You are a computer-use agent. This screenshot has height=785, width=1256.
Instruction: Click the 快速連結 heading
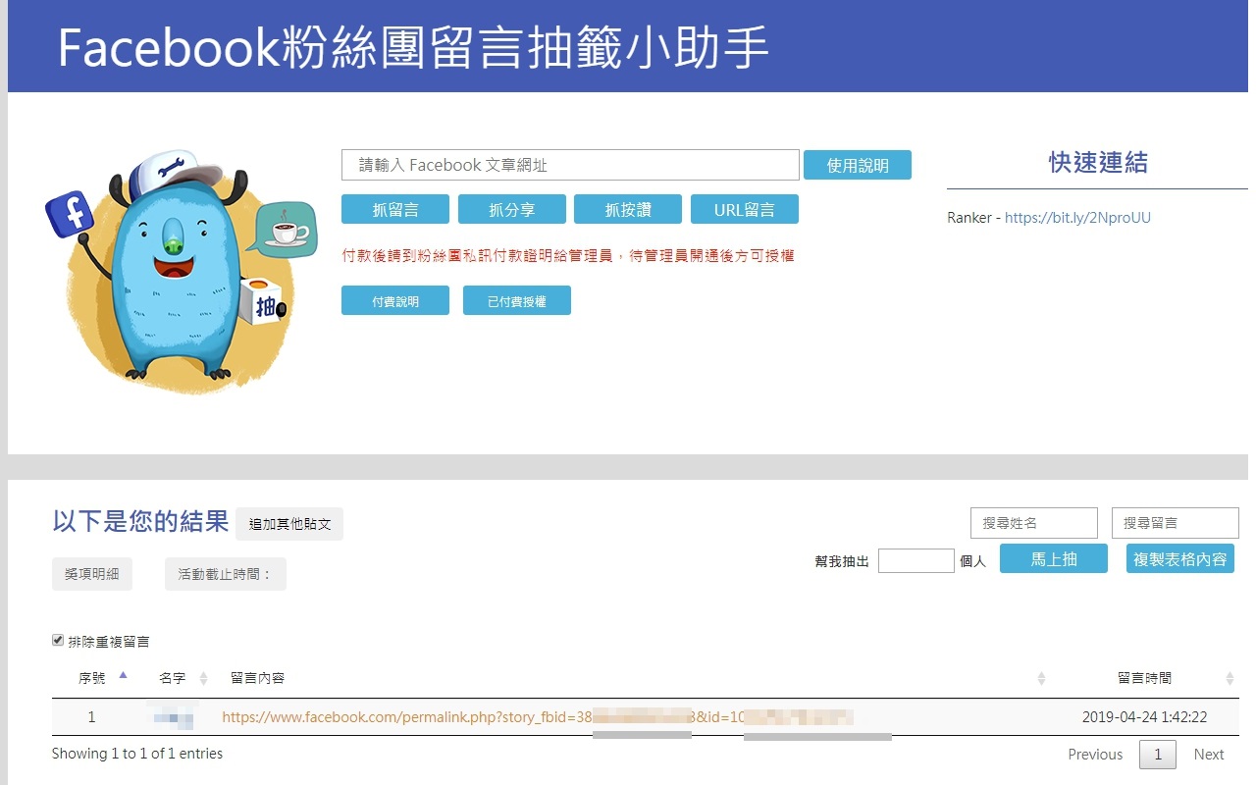(1098, 163)
